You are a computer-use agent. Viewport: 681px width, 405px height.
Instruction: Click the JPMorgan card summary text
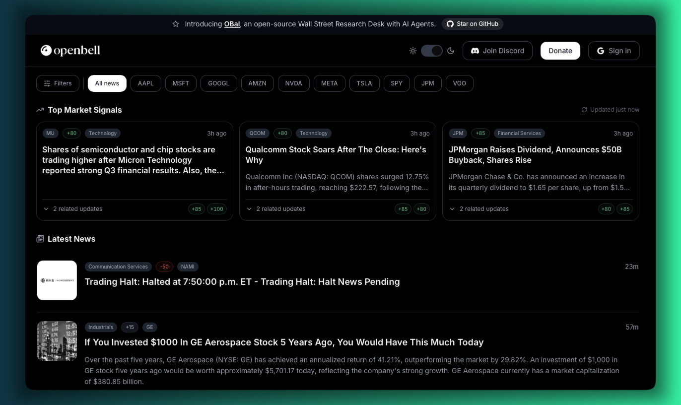pos(540,182)
